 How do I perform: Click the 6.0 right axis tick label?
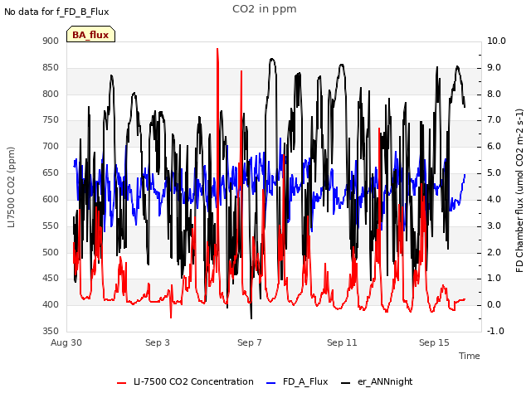coord(494,146)
